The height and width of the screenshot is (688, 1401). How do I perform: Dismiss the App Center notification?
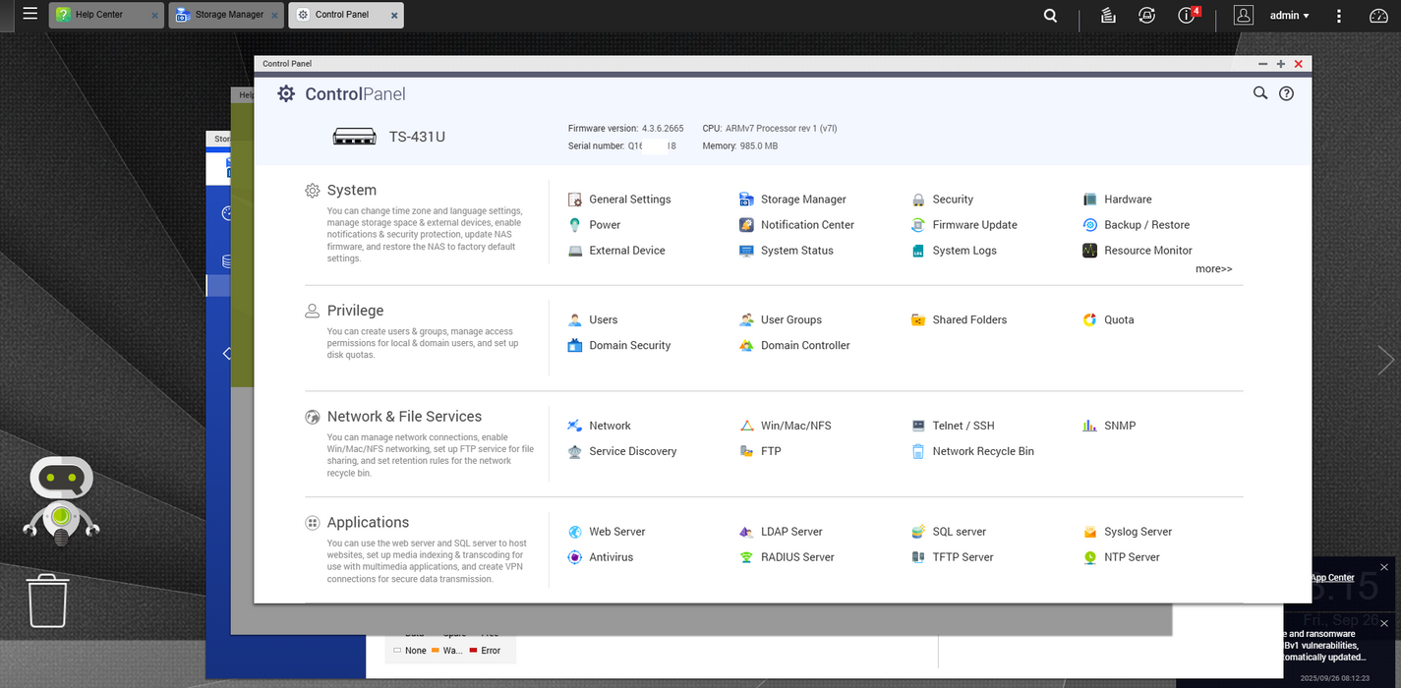(1384, 567)
